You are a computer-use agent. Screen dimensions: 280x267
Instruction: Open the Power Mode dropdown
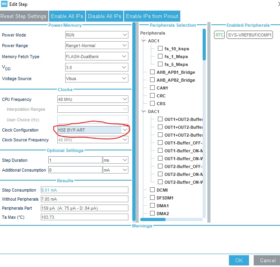click(97, 35)
